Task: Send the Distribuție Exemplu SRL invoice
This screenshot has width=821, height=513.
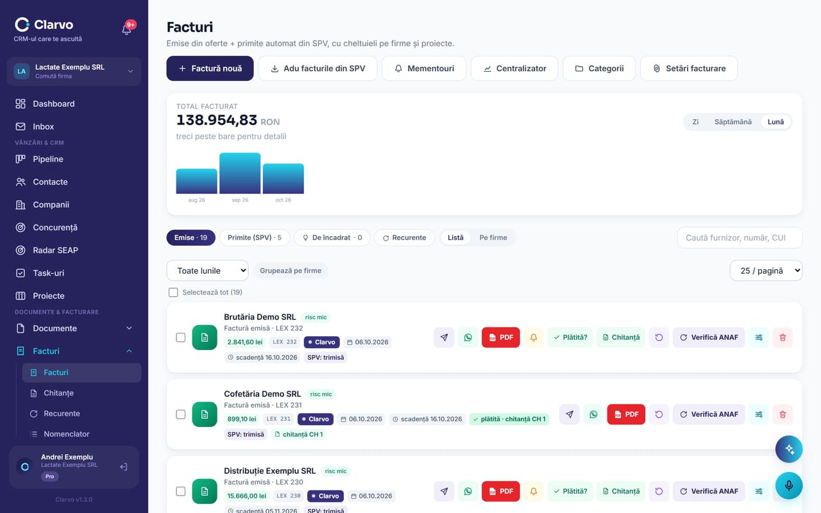Action: click(x=444, y=491)
